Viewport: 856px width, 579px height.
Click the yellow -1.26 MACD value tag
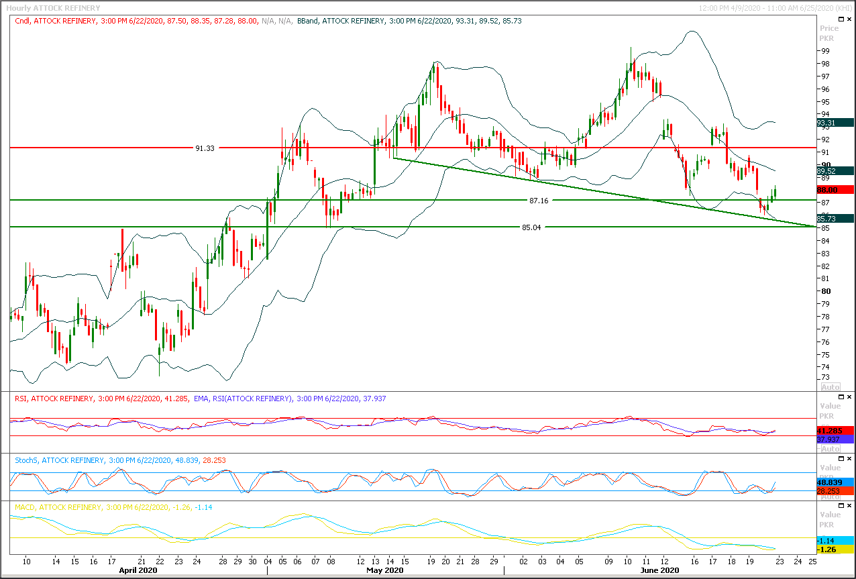pos(835,549)
